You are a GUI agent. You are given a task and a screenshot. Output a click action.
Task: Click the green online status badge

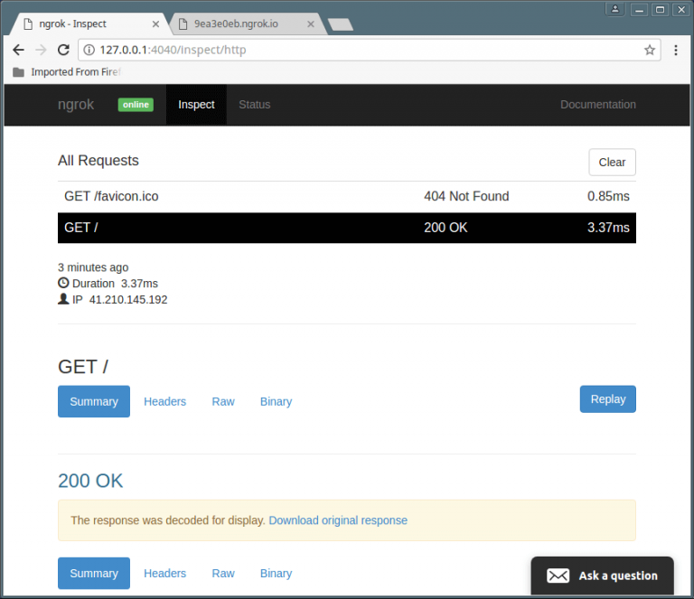click(x=136, y=105)
